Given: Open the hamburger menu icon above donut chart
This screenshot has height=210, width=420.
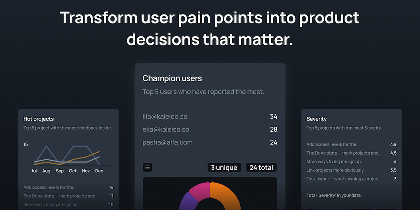Looking at the screenshot, I should click(148, 167).
